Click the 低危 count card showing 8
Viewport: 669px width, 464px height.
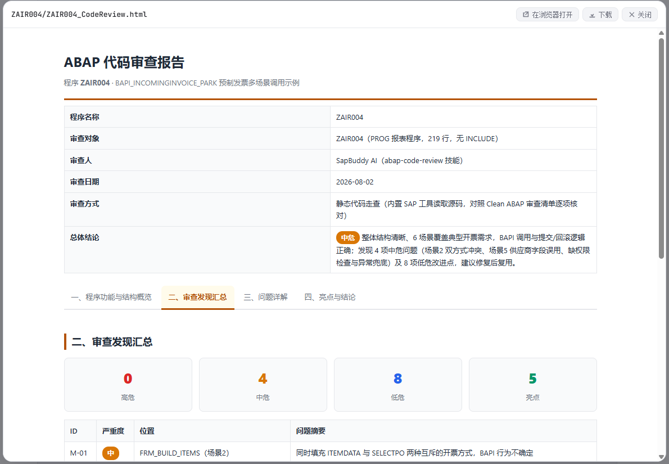(397, 385)
